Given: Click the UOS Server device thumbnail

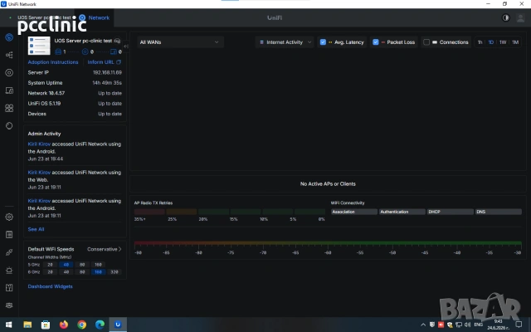Looking at the screenshot, I should tap(39, 46).
